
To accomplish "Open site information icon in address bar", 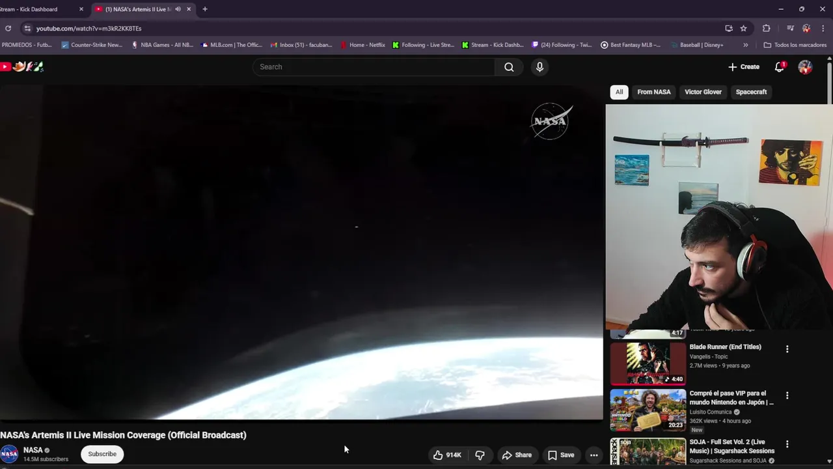I will [27, 28].
